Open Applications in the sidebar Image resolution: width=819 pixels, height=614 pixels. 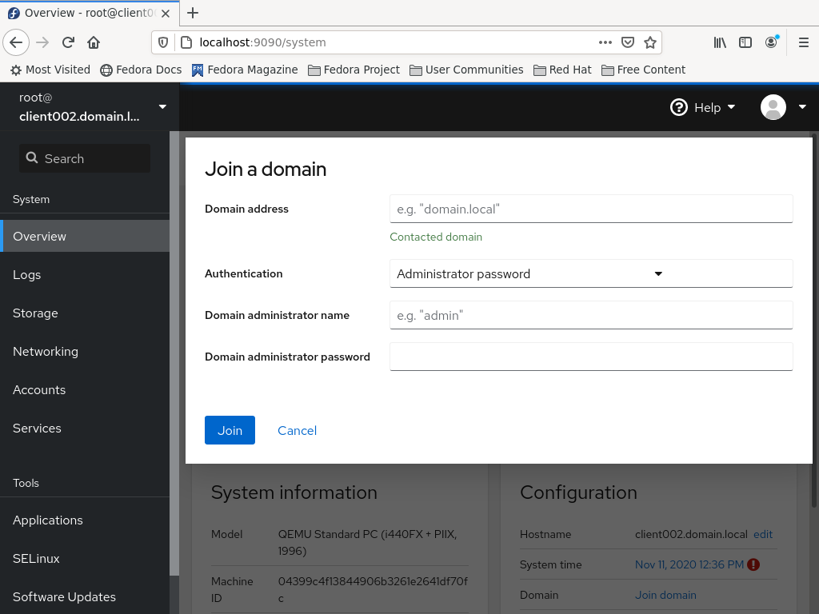coord(85,520)
